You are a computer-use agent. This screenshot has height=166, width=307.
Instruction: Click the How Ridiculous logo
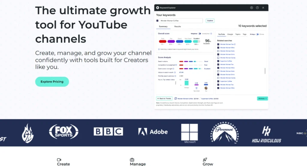(266, 134)
